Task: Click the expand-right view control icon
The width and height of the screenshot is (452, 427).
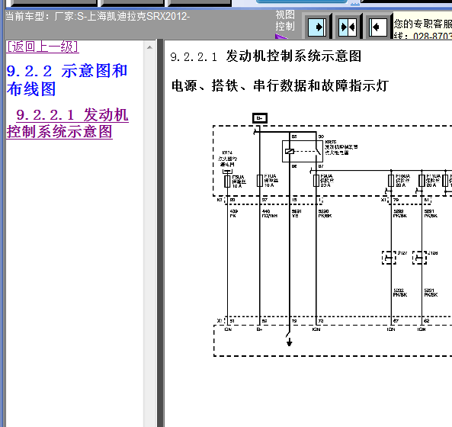Action: pyautogui.click(x=317, y=27)
